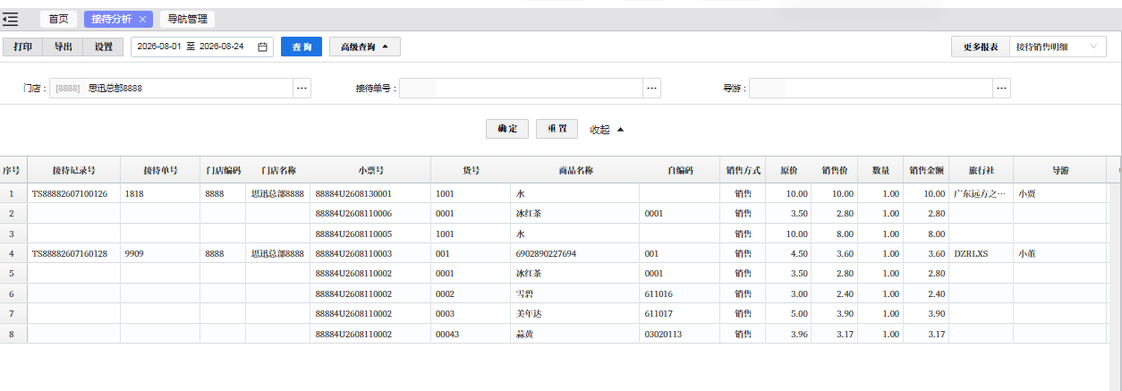
Task: Click 接待单号 cell 9909
Action: pos(135,254)
